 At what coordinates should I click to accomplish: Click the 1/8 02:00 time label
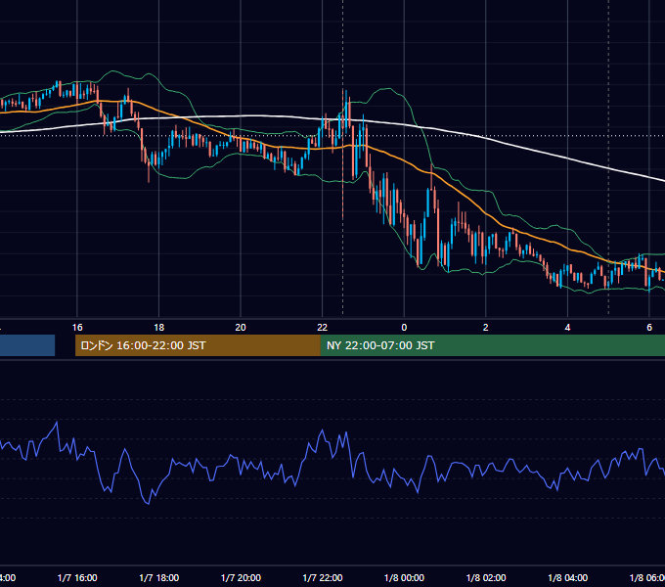pos(486,577)
